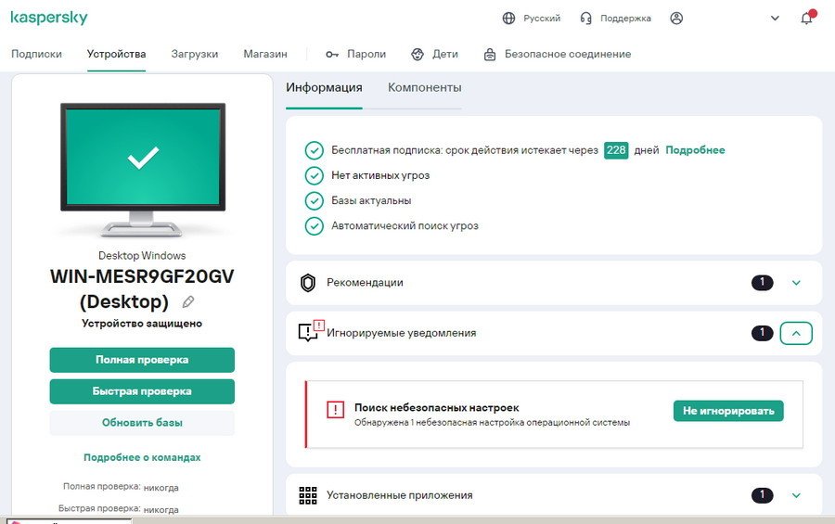The image size is (835, 524).
Task: Open the Подписки tab
Action: tap(36, 54)
